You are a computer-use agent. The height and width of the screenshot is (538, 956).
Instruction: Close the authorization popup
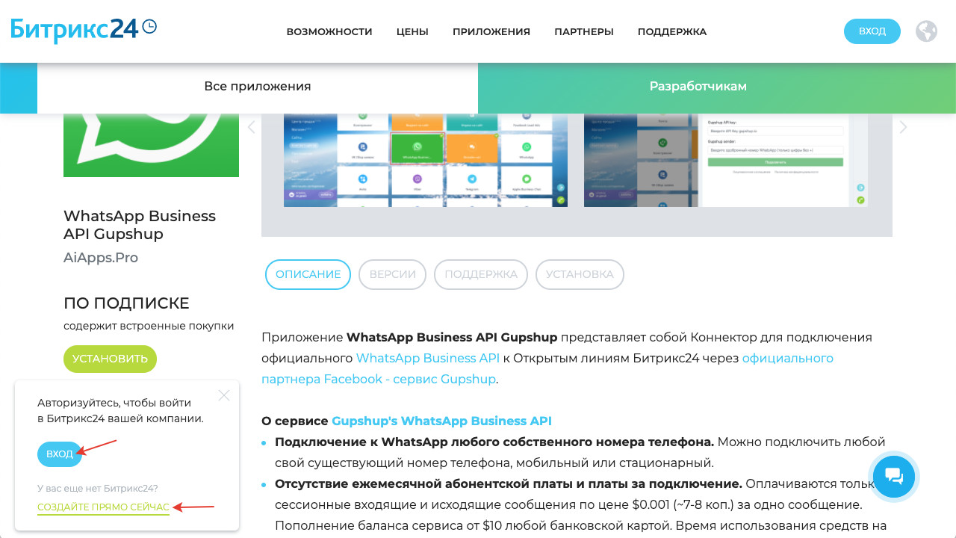pos(224,395)
